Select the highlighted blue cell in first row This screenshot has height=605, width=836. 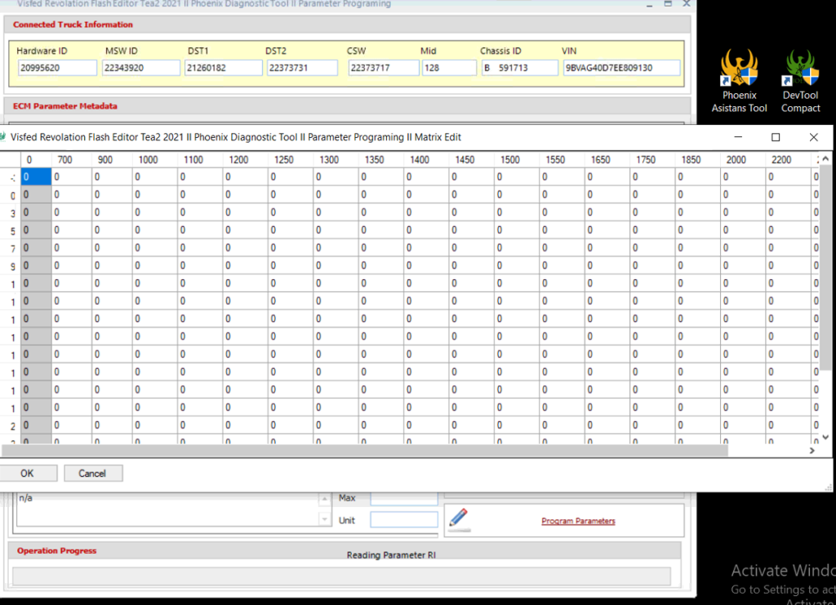(36, 176)
